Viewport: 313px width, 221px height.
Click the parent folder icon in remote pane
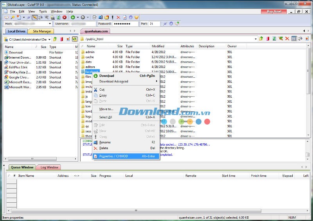[262, 39]
